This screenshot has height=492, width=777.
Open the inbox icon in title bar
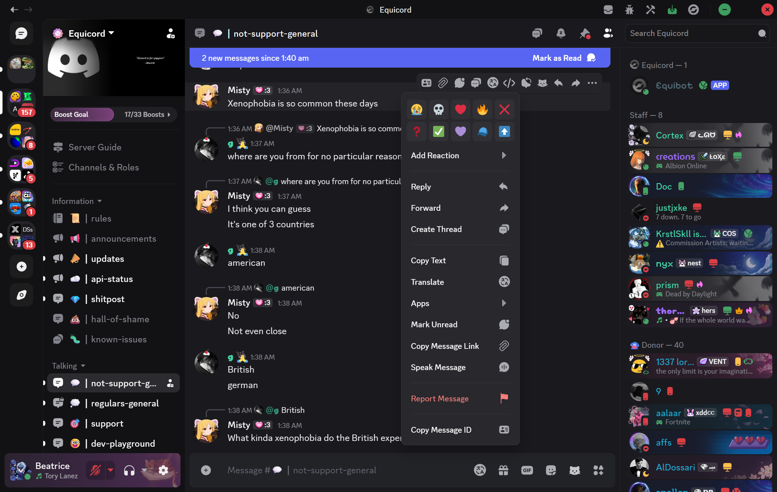point(608,10)
